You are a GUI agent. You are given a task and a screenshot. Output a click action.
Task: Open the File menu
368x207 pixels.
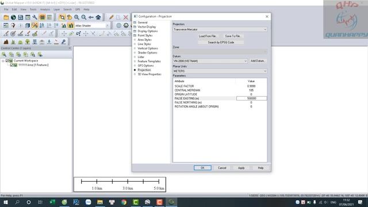(6, 9)
